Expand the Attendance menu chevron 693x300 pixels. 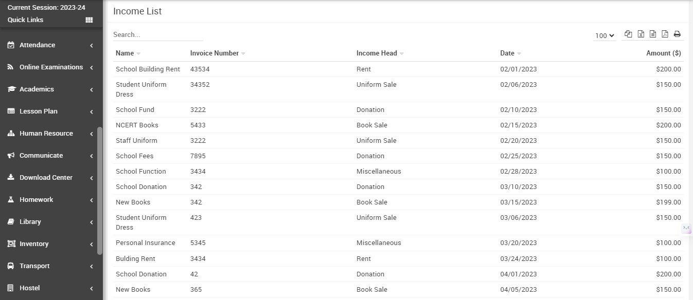pyautogui.click(x=92, y=46)
